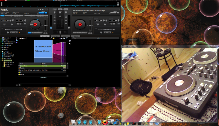The width and height of the screenshot is (219, 126).
Task: Toggle the right deck Play button
Action: pyautogui.click(x=82, y=33)
